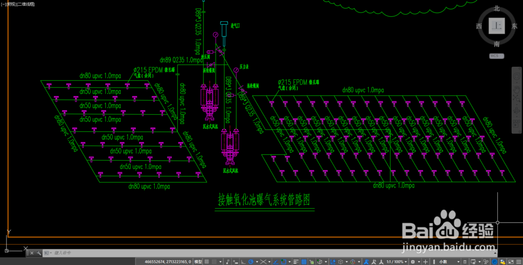Toggle drawing grid display in status bar
This screenshot has height=265, width=523.
[207, 262]
